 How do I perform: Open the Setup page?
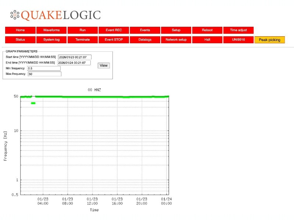[x=176, y=30]
